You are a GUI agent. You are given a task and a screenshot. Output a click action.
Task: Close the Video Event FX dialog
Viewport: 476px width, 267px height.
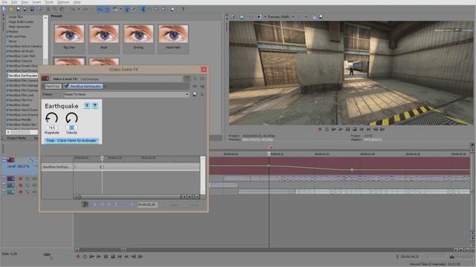click(204, 69)
